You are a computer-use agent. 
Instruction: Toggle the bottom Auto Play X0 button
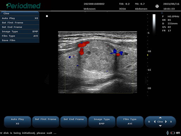coord(18,122)
